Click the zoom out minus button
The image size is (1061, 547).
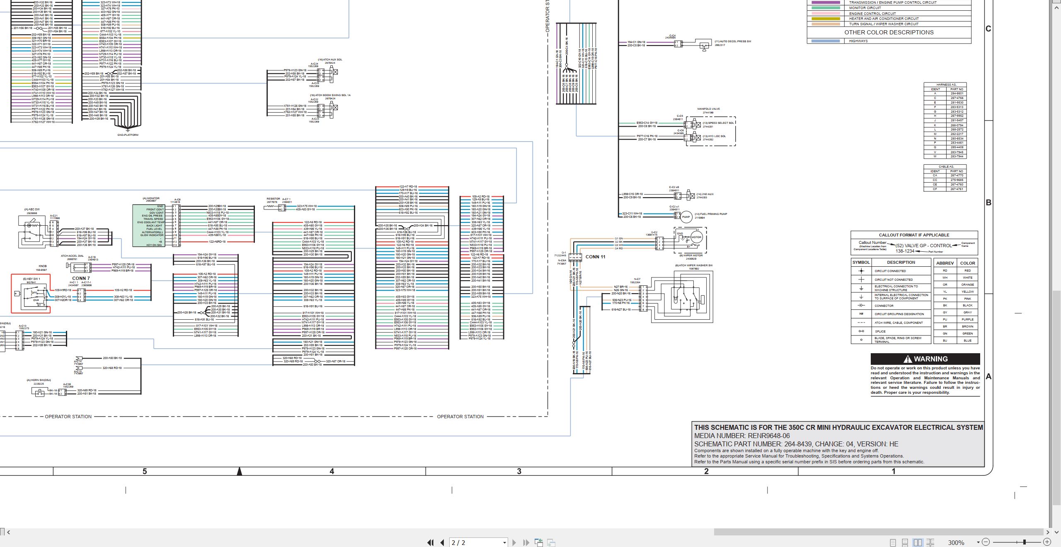(x=986, y=542)
